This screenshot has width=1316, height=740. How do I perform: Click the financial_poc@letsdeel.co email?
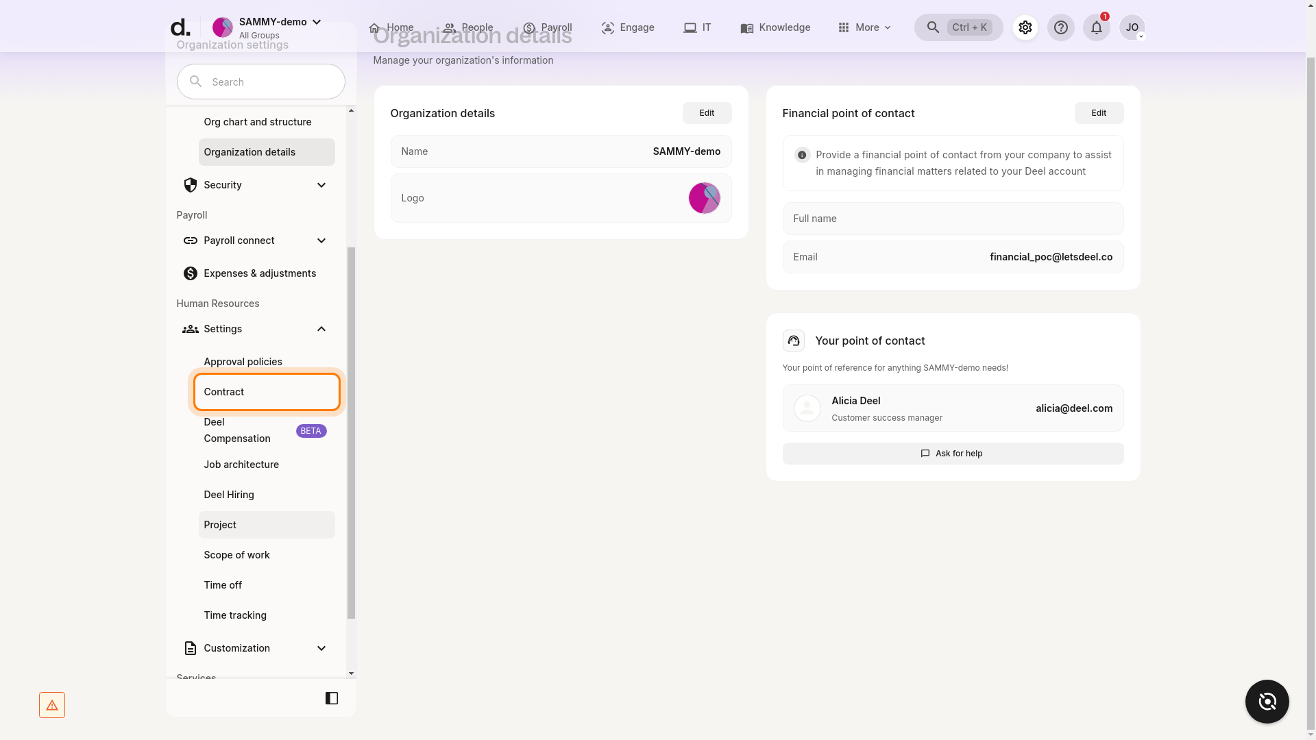tap(1051, 257)
